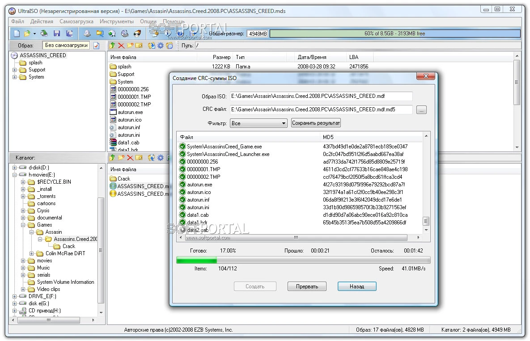Open the dropdown arrow beside the Open icon
The image size is (530, 341).
34,34
